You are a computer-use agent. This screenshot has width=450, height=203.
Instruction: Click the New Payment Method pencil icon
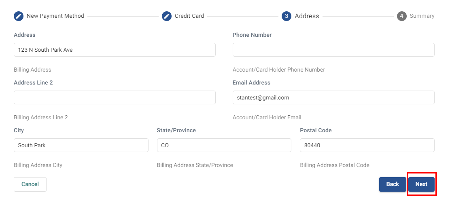[19, 16]
